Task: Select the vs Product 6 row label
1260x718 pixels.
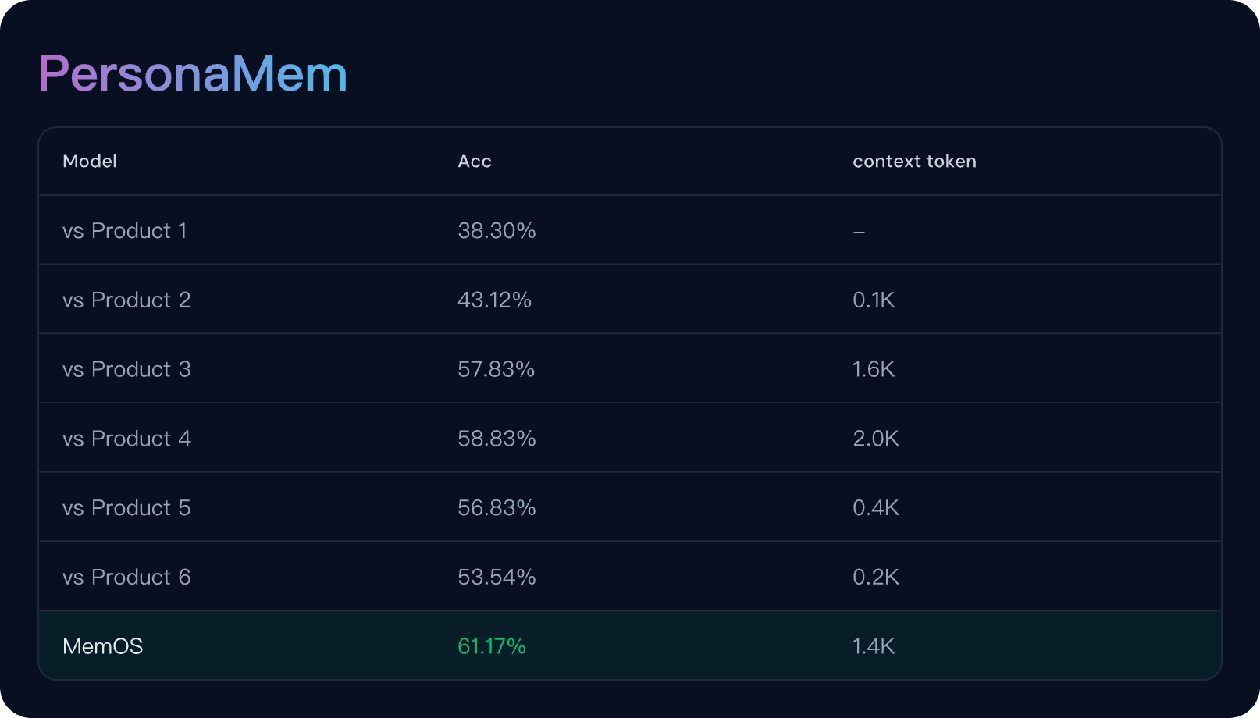Action: click(x=126, y=578)
